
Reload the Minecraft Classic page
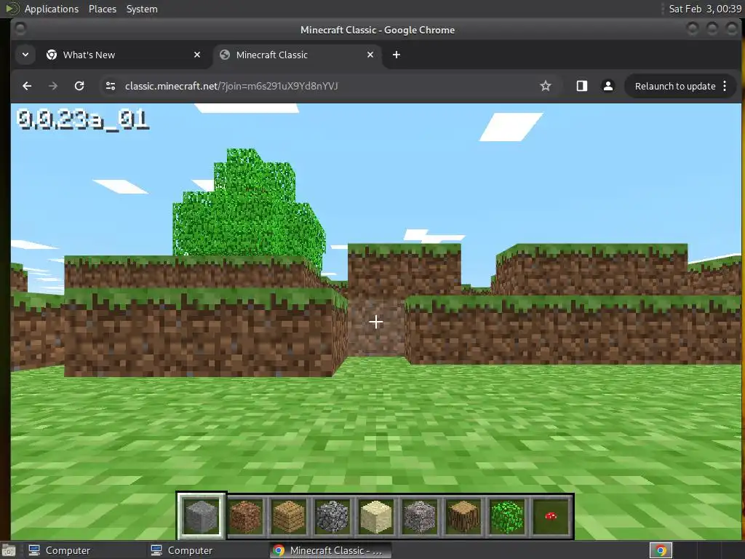pos(79,86)
